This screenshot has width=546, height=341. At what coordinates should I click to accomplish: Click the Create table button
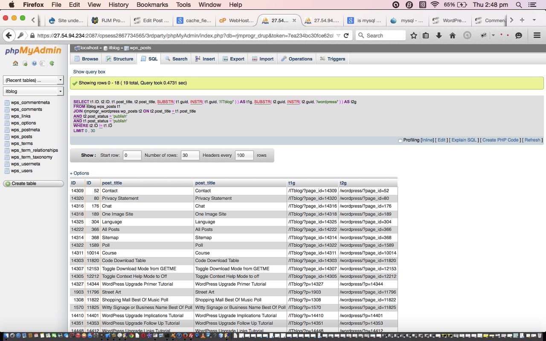[x=33, y=183]
